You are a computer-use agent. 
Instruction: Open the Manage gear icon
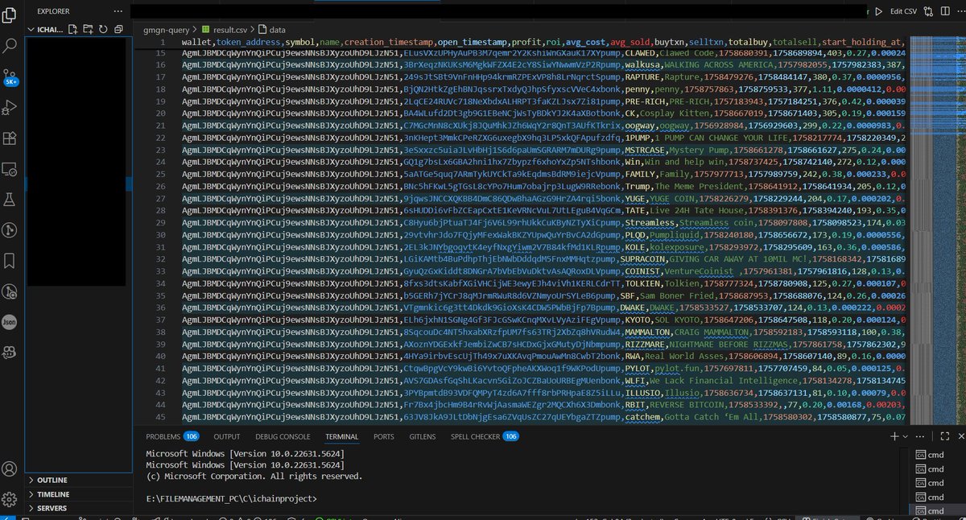pos(10,499)
